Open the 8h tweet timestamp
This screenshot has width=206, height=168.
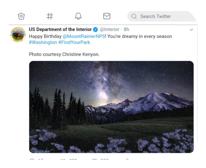127,30
